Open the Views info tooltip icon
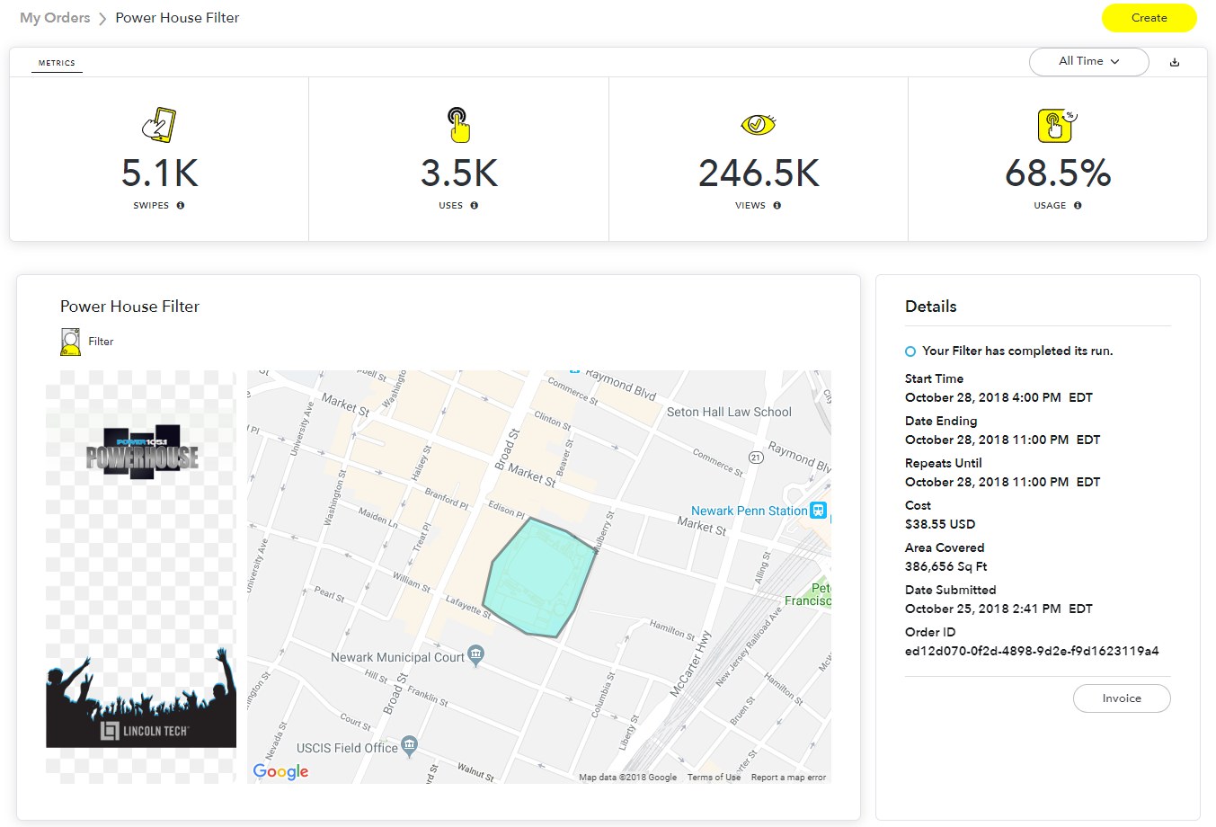The width and height of the screenshot is (1216, 827). [777, 205]
